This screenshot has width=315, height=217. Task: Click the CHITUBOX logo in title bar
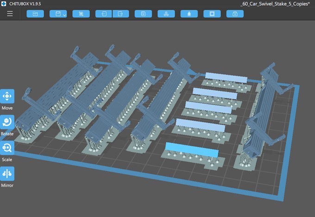pos(4,4)
